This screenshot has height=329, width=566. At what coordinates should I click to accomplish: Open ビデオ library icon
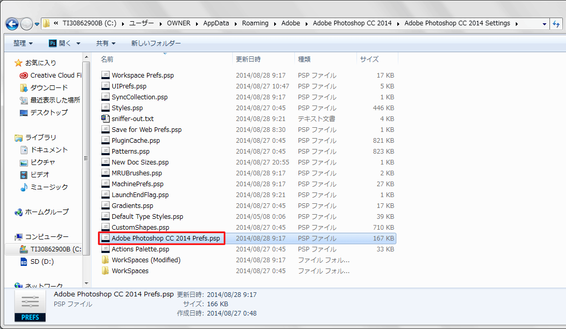24,175
